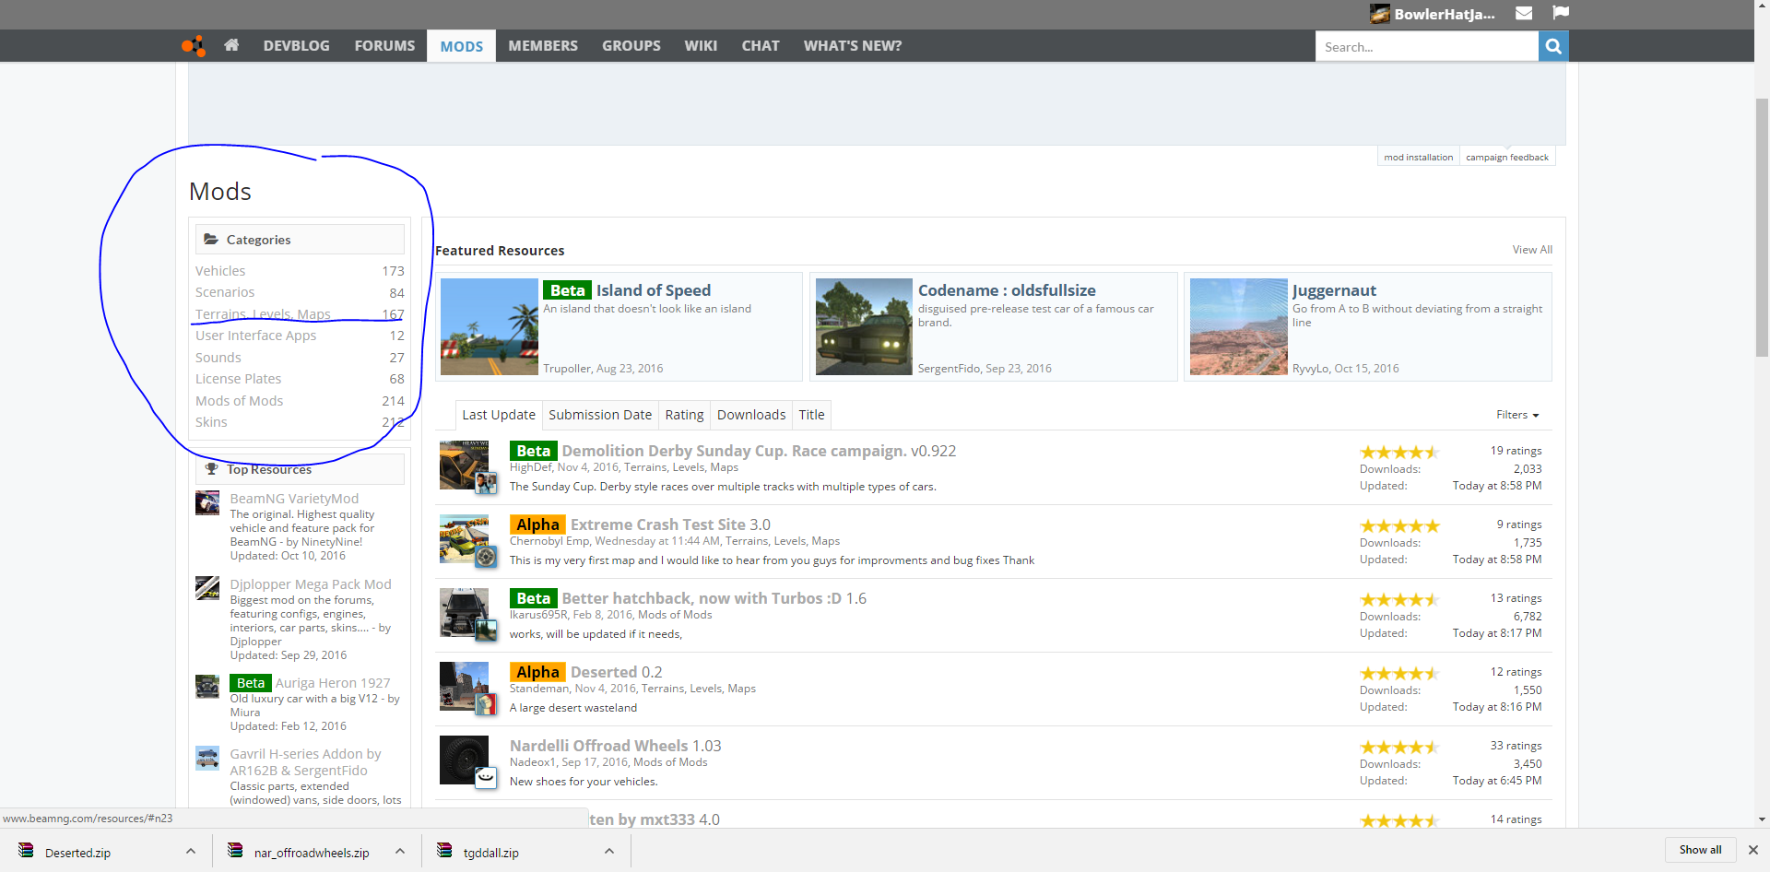Viewport: 1770px width, 872px height.
Task: Open Gavril H-series Addon link
Action: pyautogui.click(x=305, y=762)
